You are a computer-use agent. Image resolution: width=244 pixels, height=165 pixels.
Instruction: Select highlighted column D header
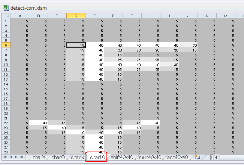click(x=76, y=16)
